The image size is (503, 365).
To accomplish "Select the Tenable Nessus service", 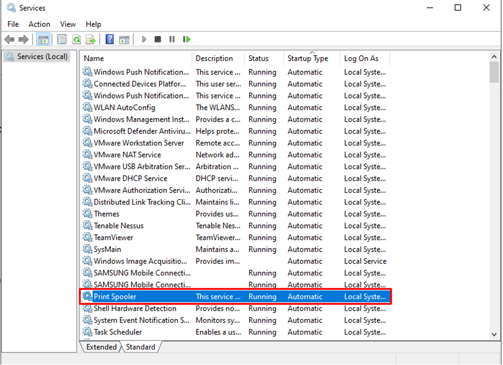I will point(235,226).
